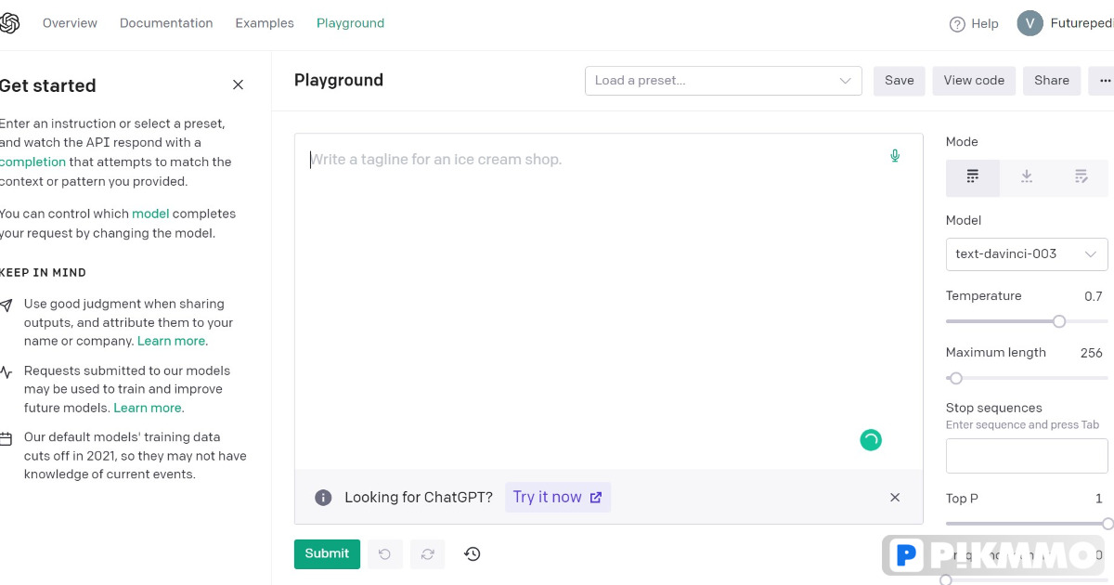This screenshot has height=585, width=1114.
Task: Open the Examples tab
Action: click(265, 23)
